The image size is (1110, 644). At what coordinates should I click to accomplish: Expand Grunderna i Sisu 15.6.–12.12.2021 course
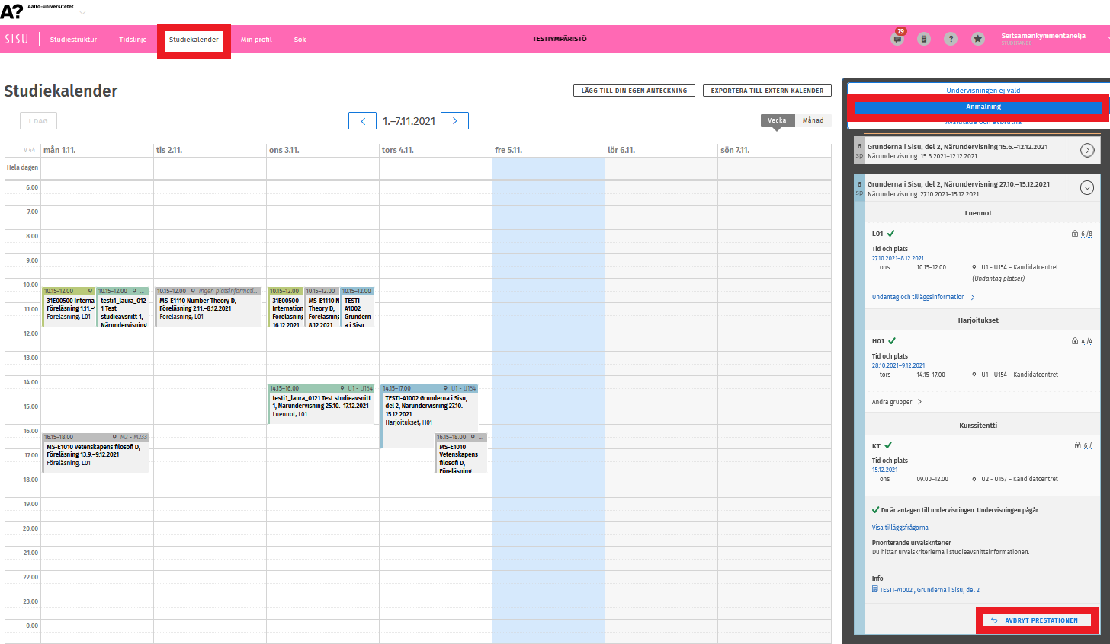(x=1087, y=151)
